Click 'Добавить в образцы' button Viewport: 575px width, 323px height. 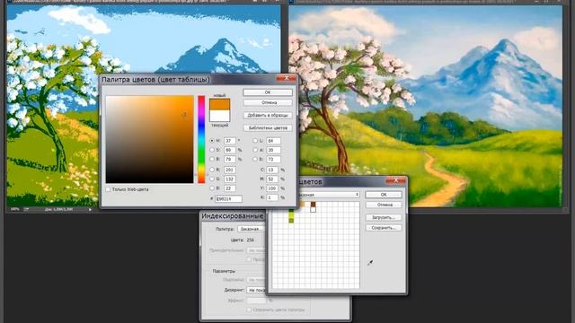[x=268, y=115]
